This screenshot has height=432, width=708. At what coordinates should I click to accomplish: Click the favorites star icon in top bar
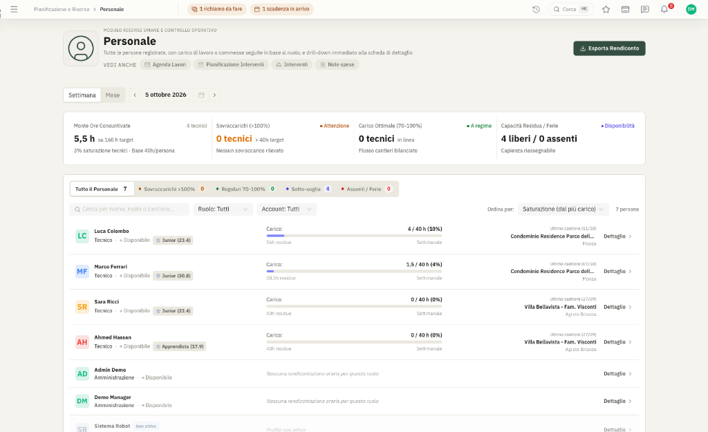[606, 9]
